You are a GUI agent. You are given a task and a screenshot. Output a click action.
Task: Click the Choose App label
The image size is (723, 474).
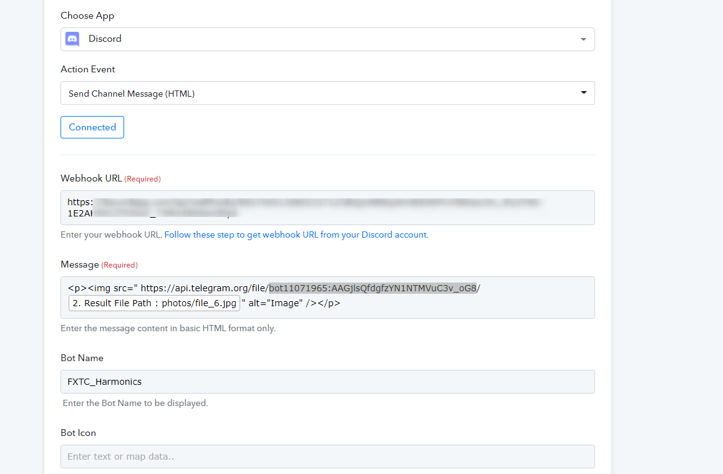pyautogui.click(x=87, y=16)
